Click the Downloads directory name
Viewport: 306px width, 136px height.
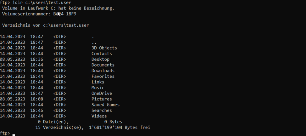coord(103,71)
